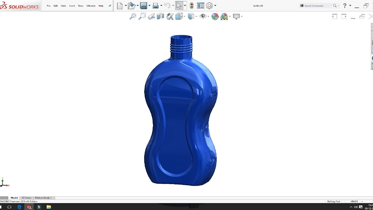373x210 pixels.
Task: Open the View menu
Action: pyautogui.click(x=63, y=6)
